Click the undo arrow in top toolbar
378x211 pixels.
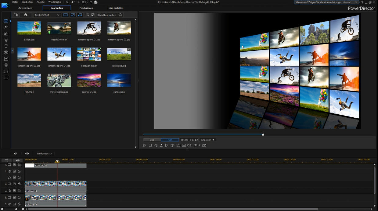tap(73, 2)
